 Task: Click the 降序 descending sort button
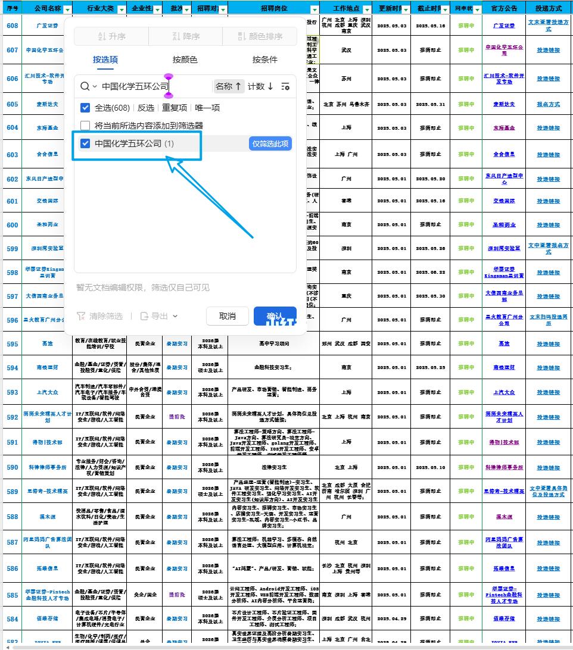pyautogui.click(x=185, y=36)
